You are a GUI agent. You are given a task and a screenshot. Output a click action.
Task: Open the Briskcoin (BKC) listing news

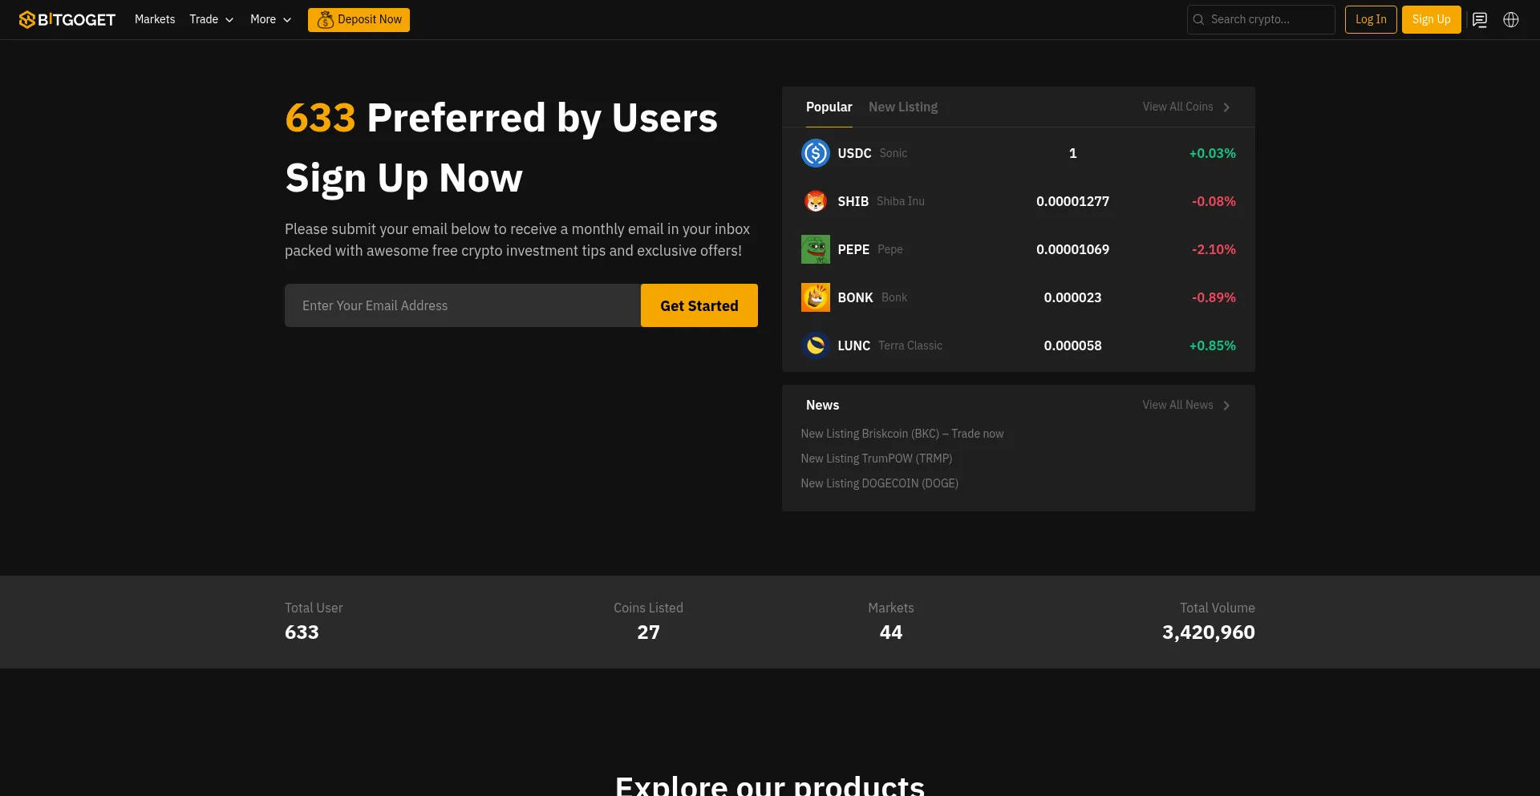click(x=902, y=434)
